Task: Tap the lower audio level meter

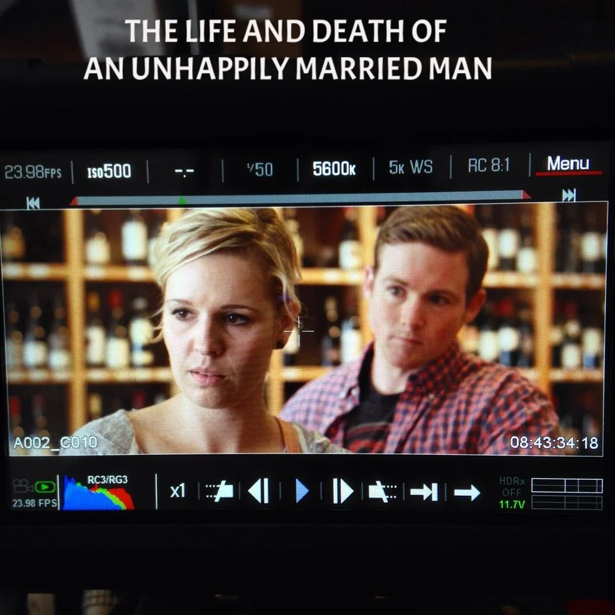Action: click(x=567, y=502)
